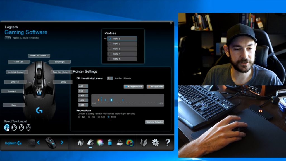286x161 pixels.
Task: Open the battery settings icon
Action: point(110,143)
